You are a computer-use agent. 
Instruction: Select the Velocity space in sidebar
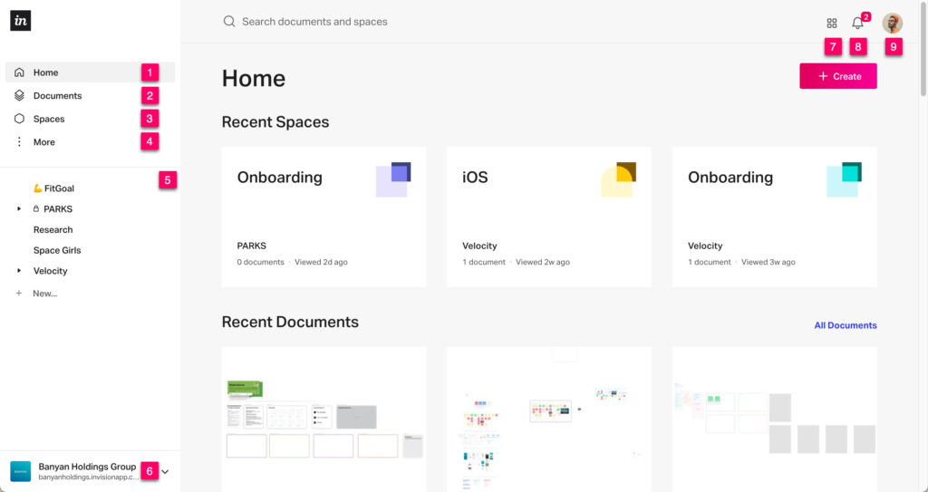pyautogui.click(x=51, y=271)
